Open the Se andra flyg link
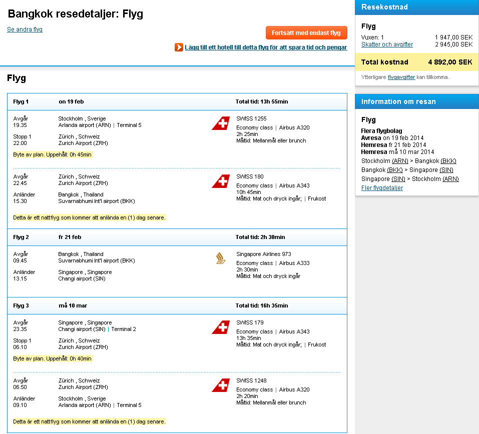The width and height of the screenshot is (479, 434). tap(25, 29)
